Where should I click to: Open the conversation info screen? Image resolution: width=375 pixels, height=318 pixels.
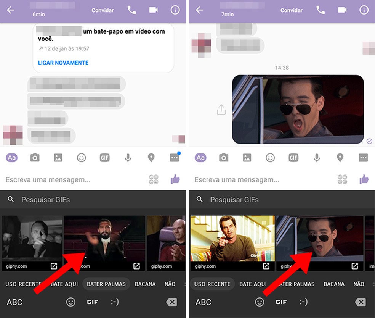click(175, 10)
